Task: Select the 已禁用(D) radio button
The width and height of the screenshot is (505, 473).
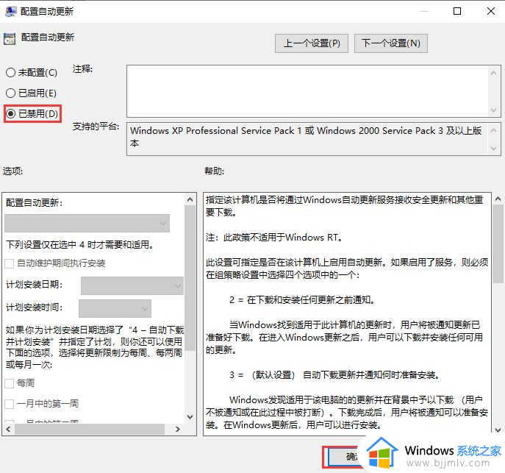Action: (10, 113)
